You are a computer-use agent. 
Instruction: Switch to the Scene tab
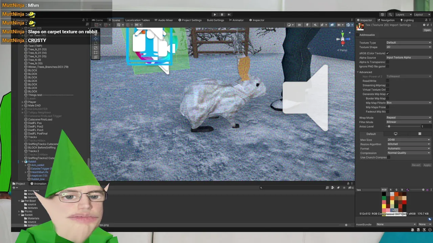[x=114, y=20]
